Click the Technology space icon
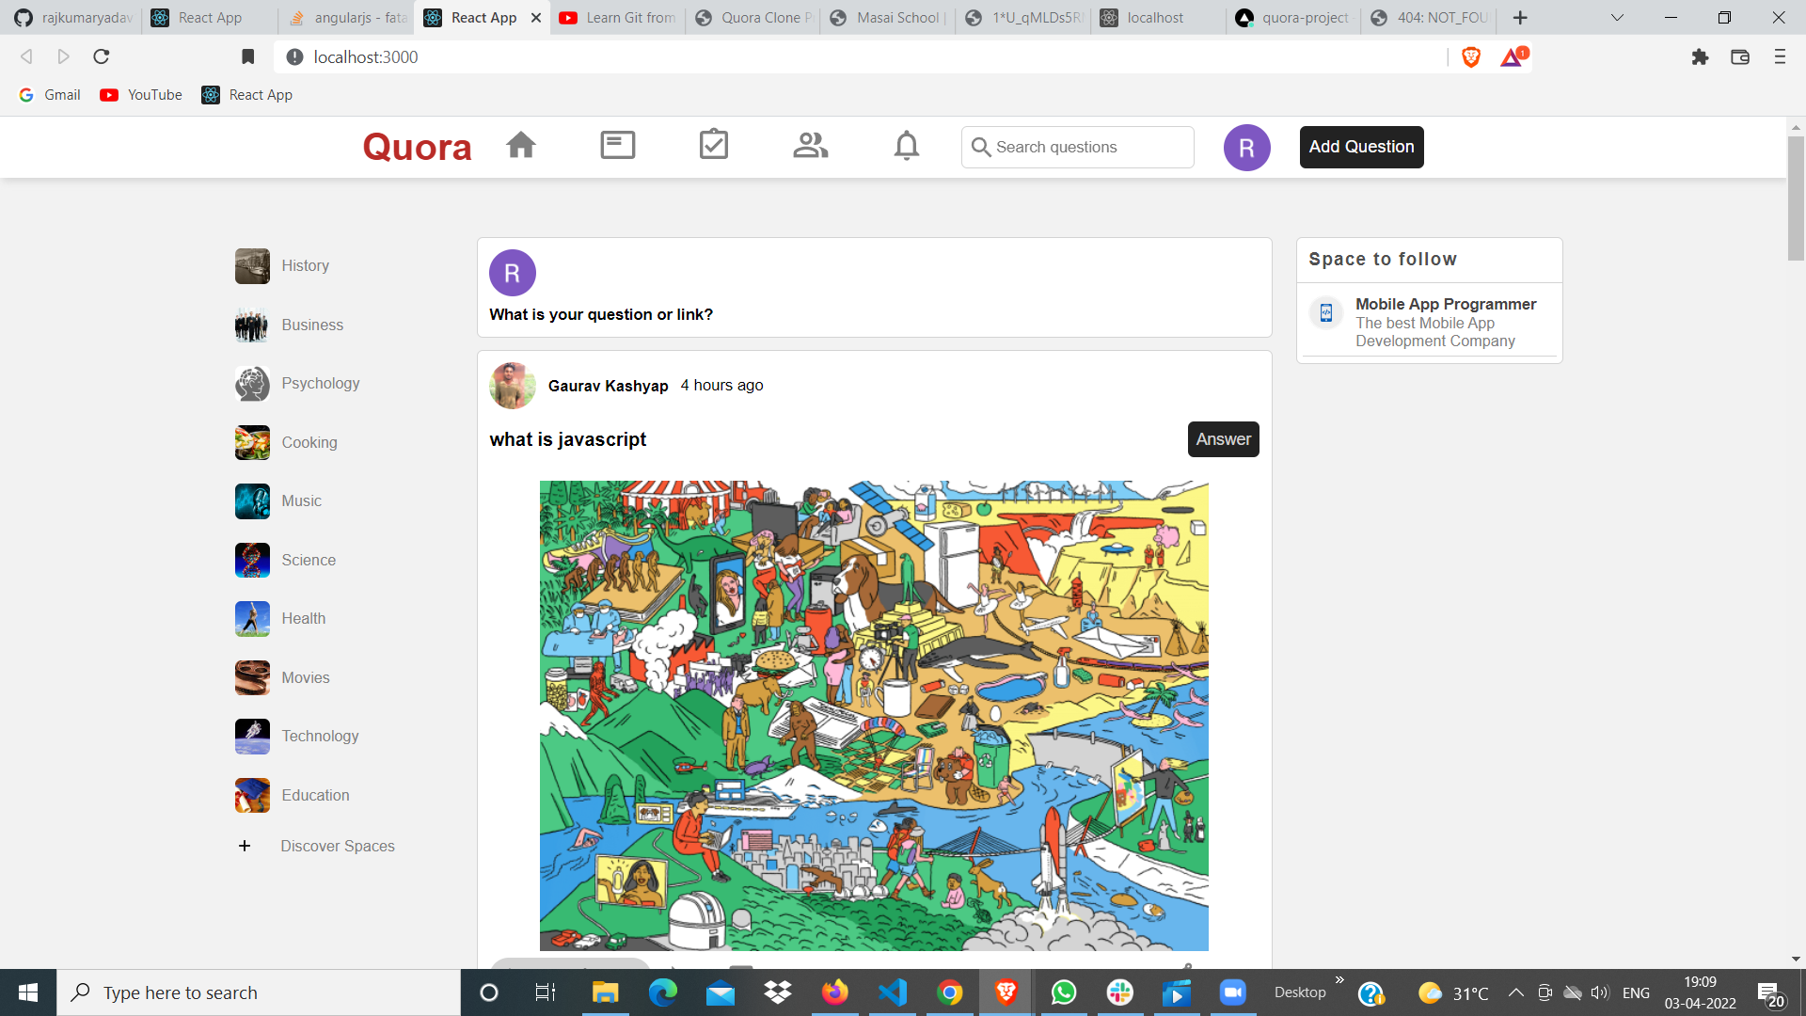Viewport: 1806px width, 1016px height. 252,737
